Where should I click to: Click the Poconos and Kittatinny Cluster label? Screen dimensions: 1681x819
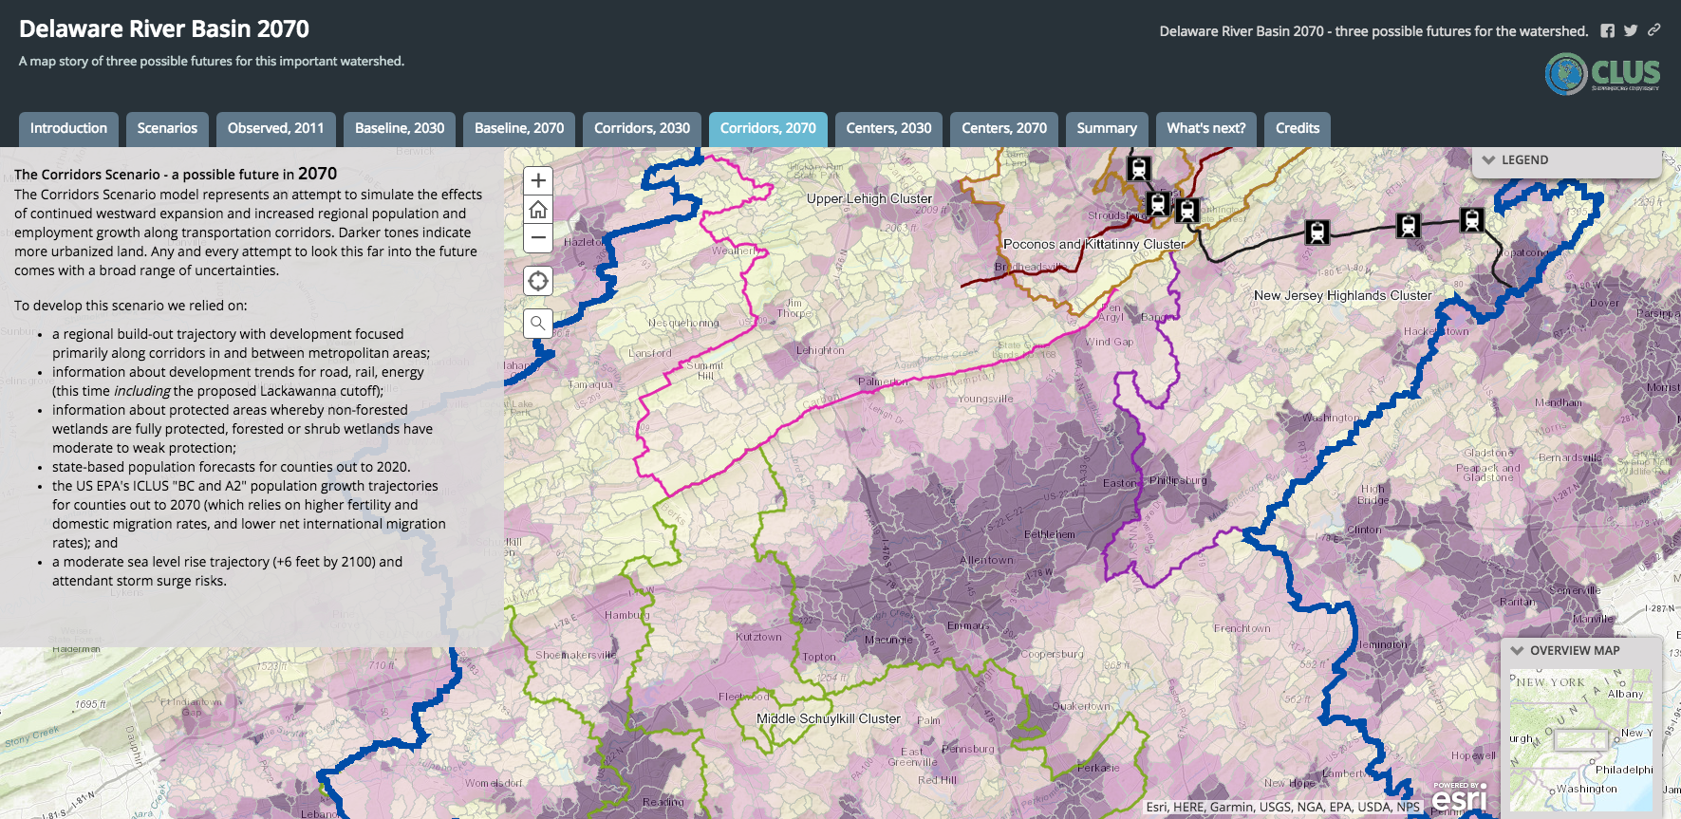point(1094,245)
